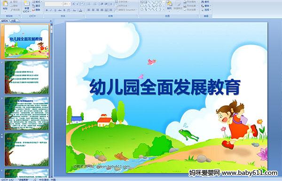This screenshot has height=181, width=282.
Task: Open the font size dropdown
Action: point(67,4)
